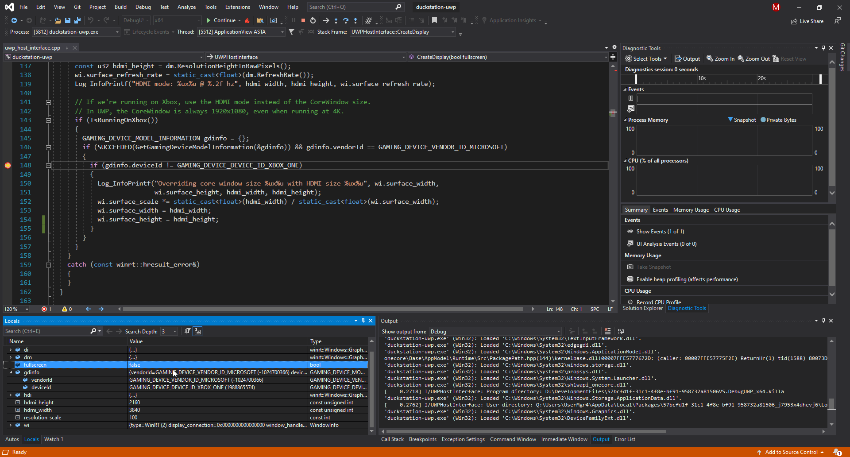
Task: Save all files with toolbar icon
Action: [77, 20]
